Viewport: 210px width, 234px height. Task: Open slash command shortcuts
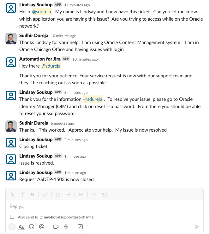click(x=80, y=227)
